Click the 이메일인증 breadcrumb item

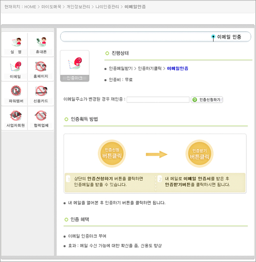[135, 7]
